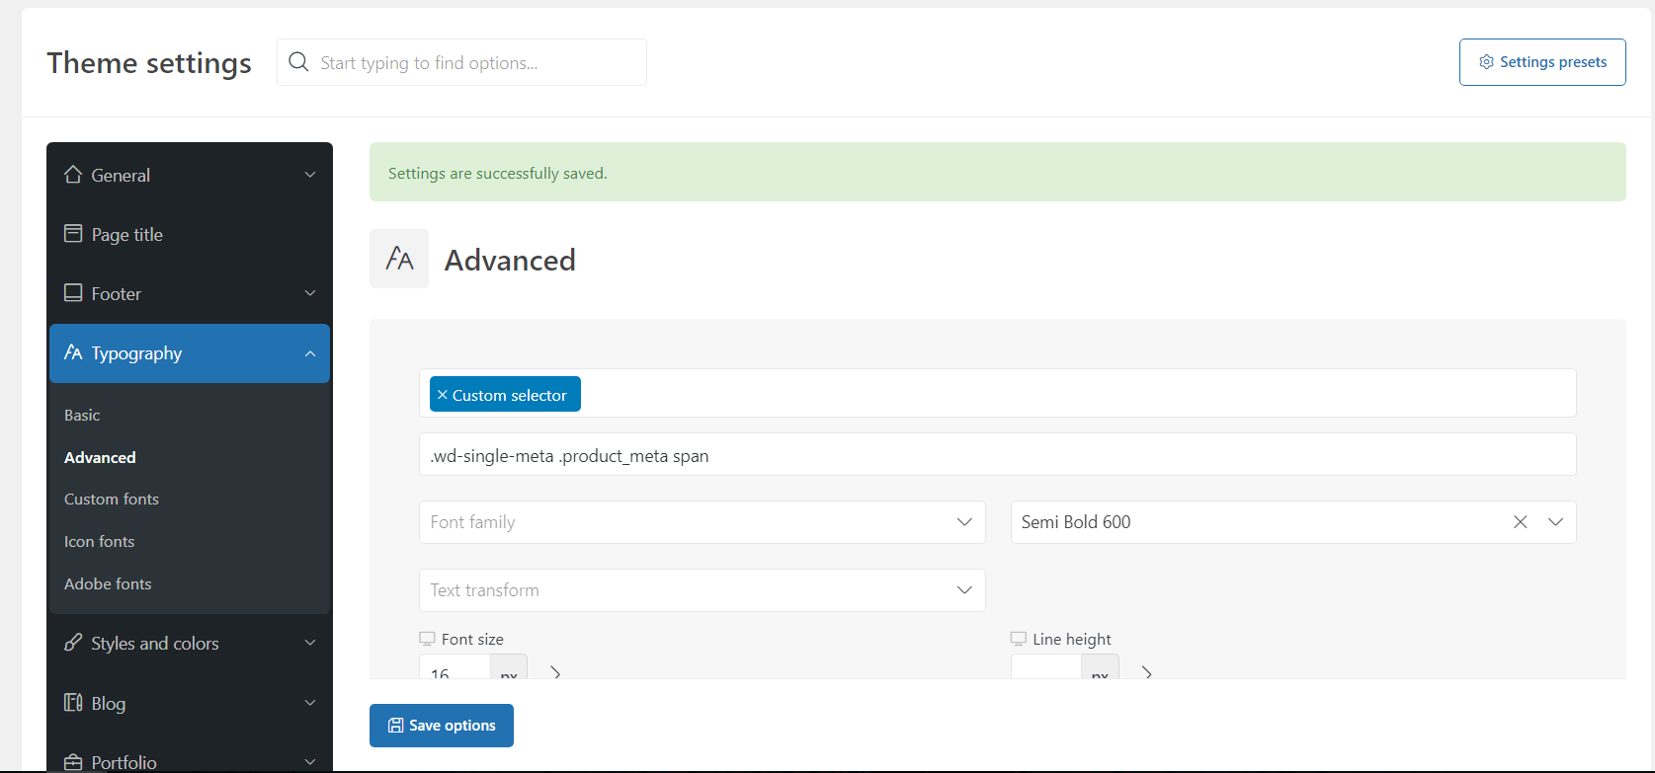Click the Advanced section heading font icon
The width and height of the screenshot is (1655, 773).
point(399,259)
